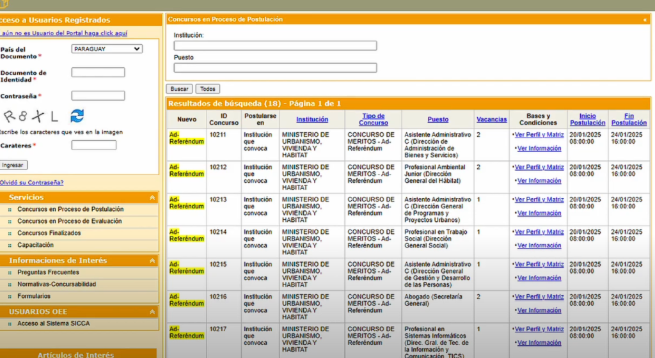Collapse the USUARIOS OEE panel
This screenshot has width=655, height=358.
pyautogui.click(x=152, y=312)
